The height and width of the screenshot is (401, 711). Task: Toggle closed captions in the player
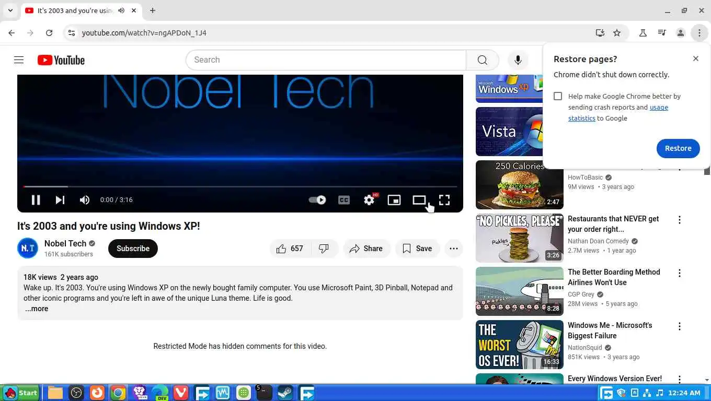(343, 200)
